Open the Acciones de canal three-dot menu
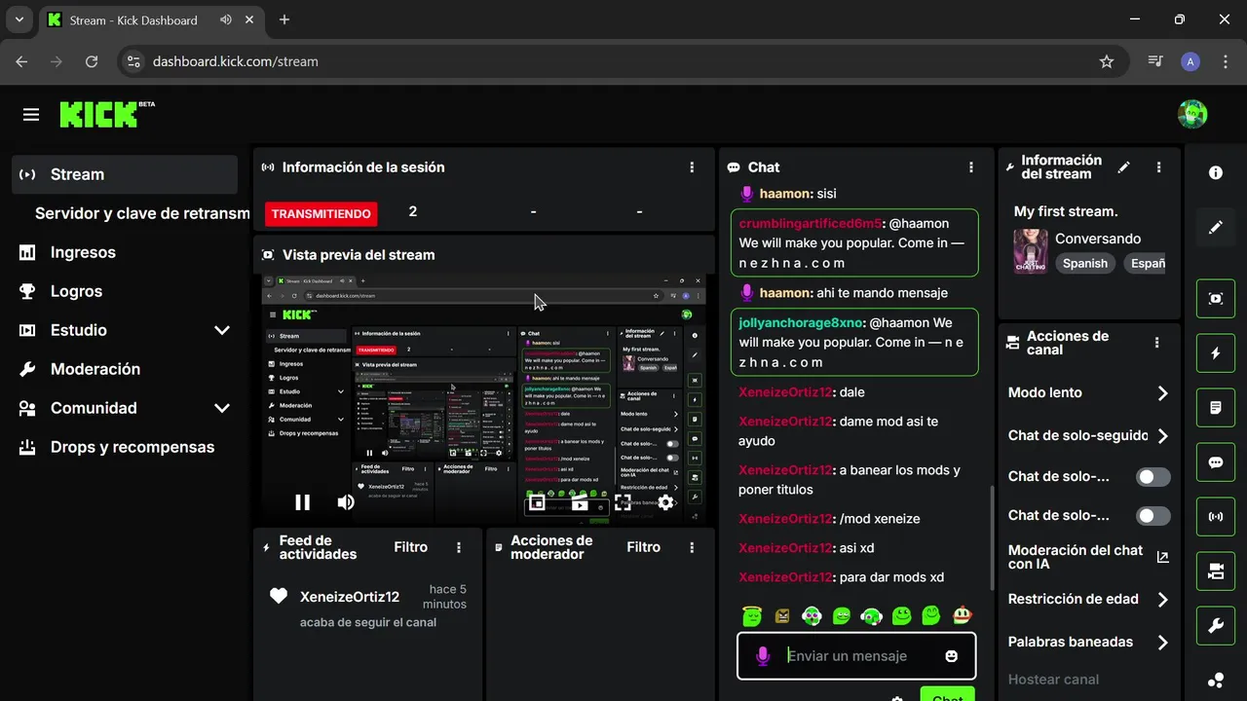Image resolution: width=1247 pixels, height=701 pixels. point(1156,343)
